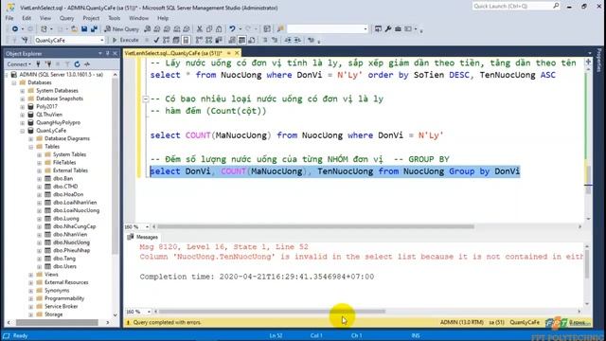Click the Messages pane horizontal scrollbar
The width and height of the screenshot is (606, 341).
(x=272, y=312)
